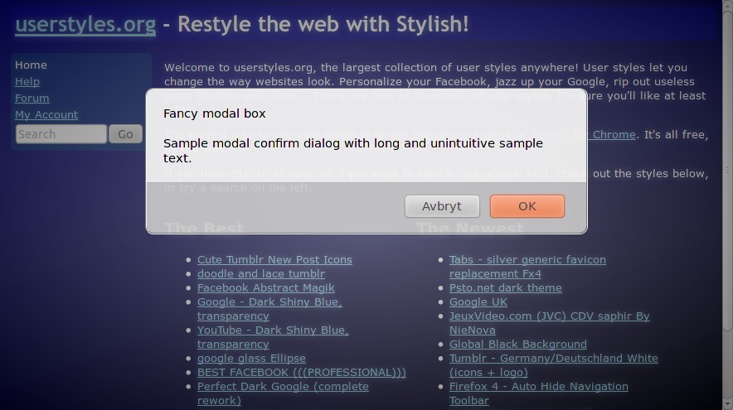
Task: Select the Home sidebar item
Action: coord(31,65)
